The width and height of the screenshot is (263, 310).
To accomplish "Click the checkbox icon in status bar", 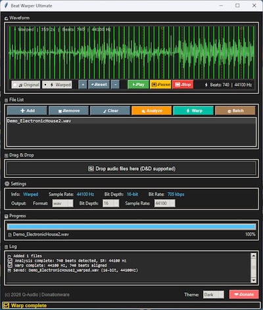I will click(x=7, y=305).
